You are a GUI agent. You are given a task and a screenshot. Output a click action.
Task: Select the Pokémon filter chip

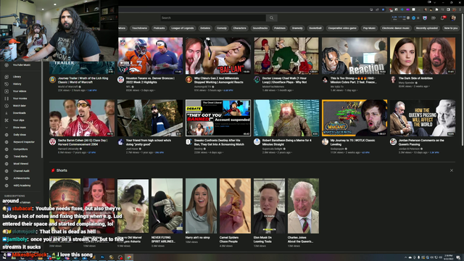coord(279,28)
